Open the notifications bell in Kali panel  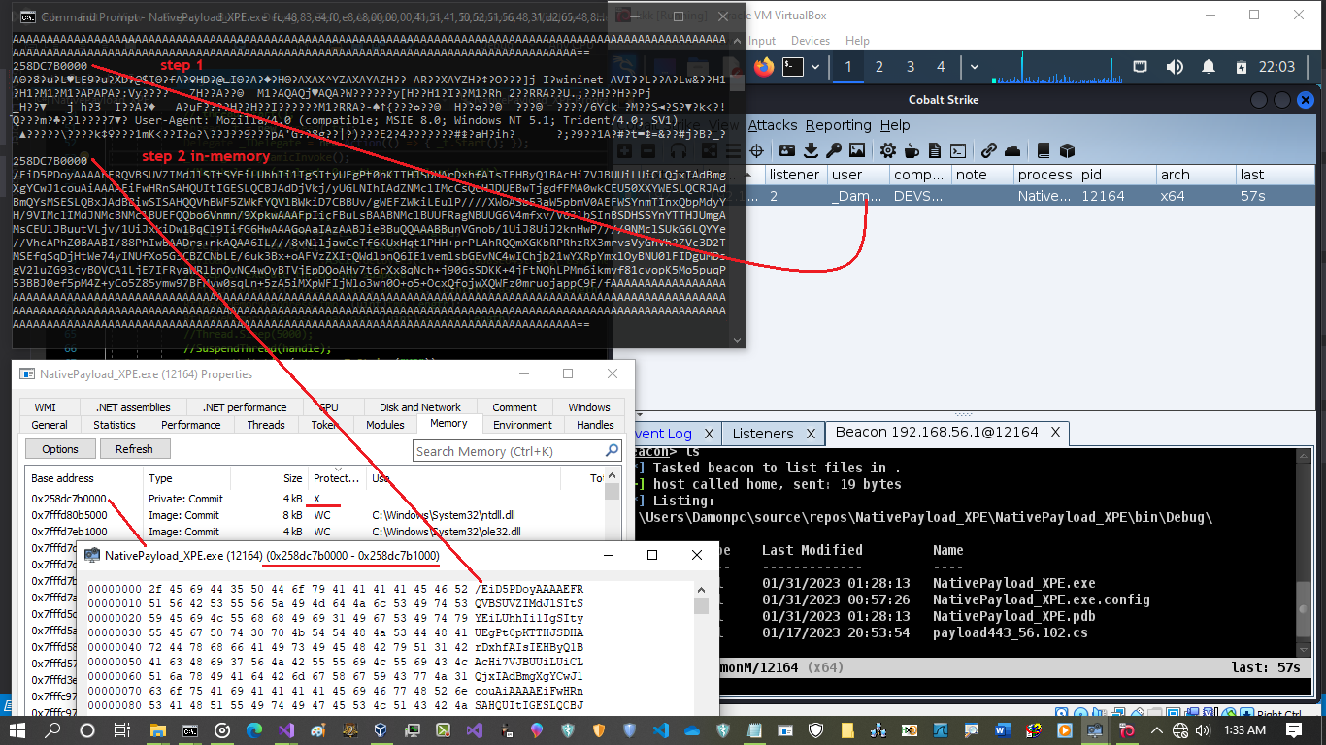tap(1209, 67)
